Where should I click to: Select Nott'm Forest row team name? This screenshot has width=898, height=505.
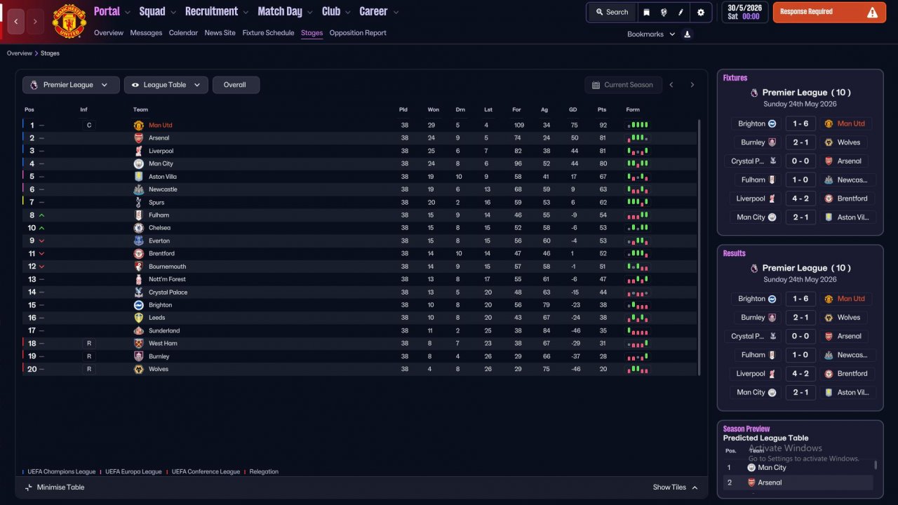pyautogui.click(x=167, y=279)
